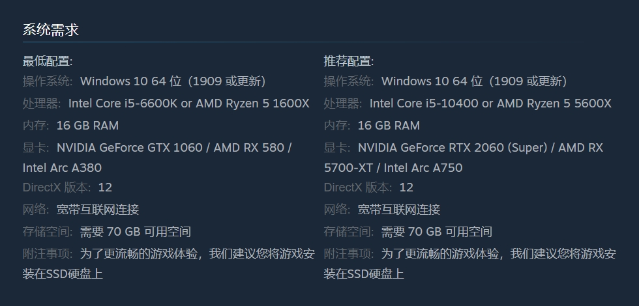This screenshot has width=639, height=306.
Task: Click the 推荐配置 label
Action: 348,61
